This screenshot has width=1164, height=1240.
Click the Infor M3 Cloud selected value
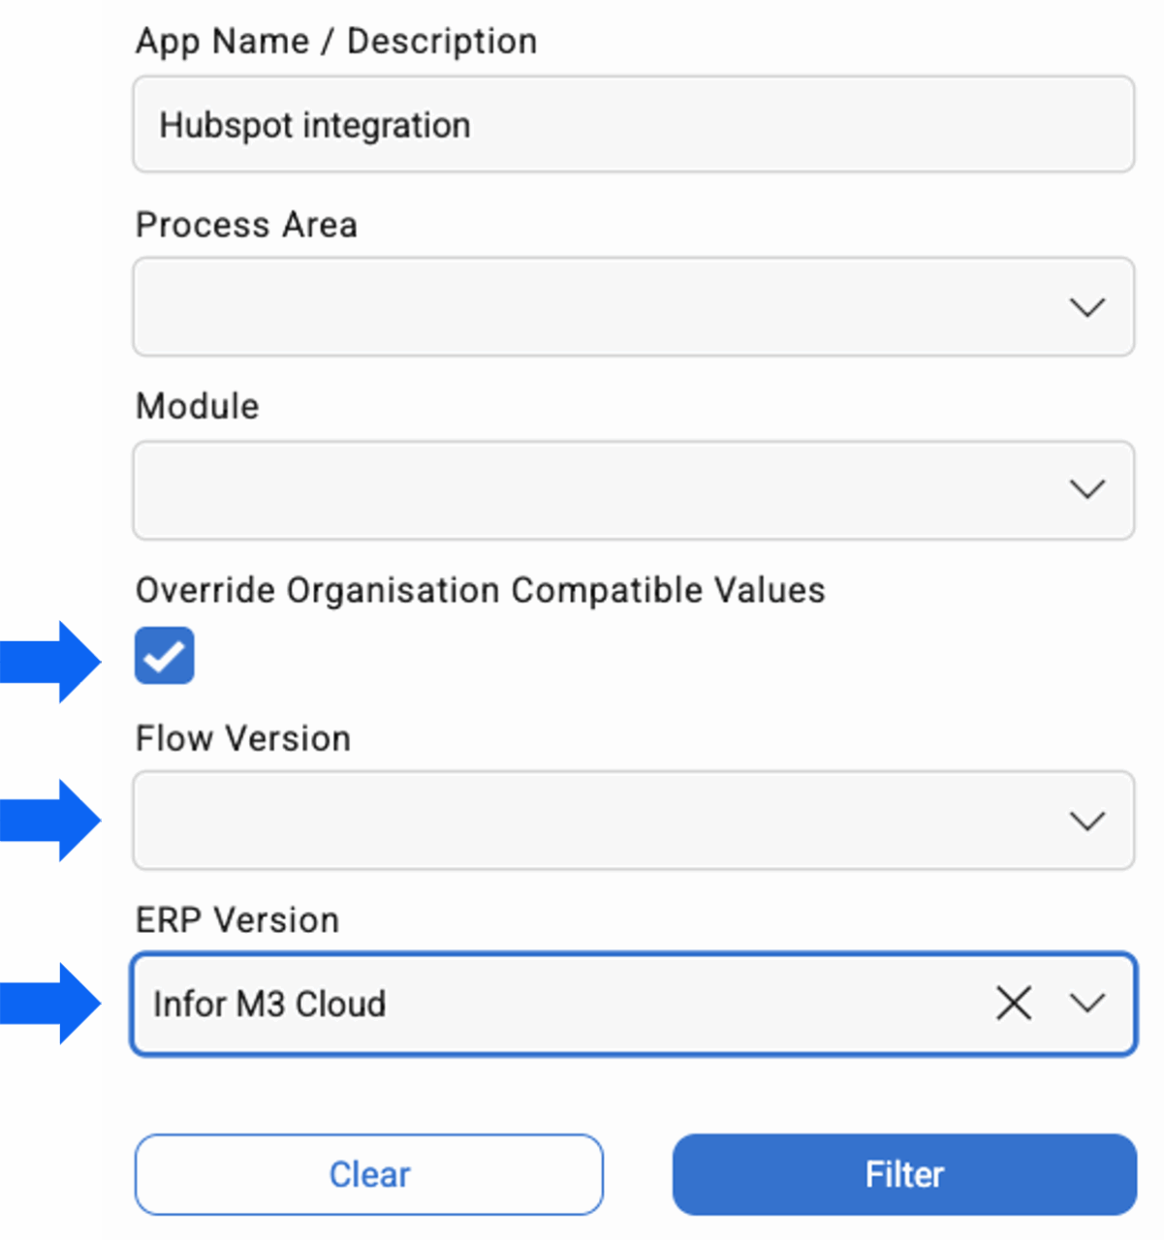[270, 1005]
